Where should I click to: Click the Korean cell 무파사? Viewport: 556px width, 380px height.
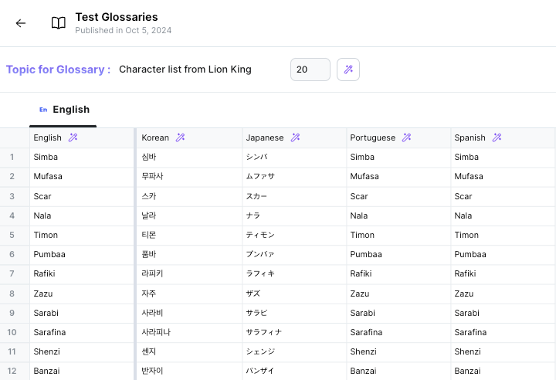pyautogui.click(x=189, y=176)
